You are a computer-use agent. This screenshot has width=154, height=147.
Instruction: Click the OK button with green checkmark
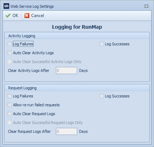(x=12, y=16)
